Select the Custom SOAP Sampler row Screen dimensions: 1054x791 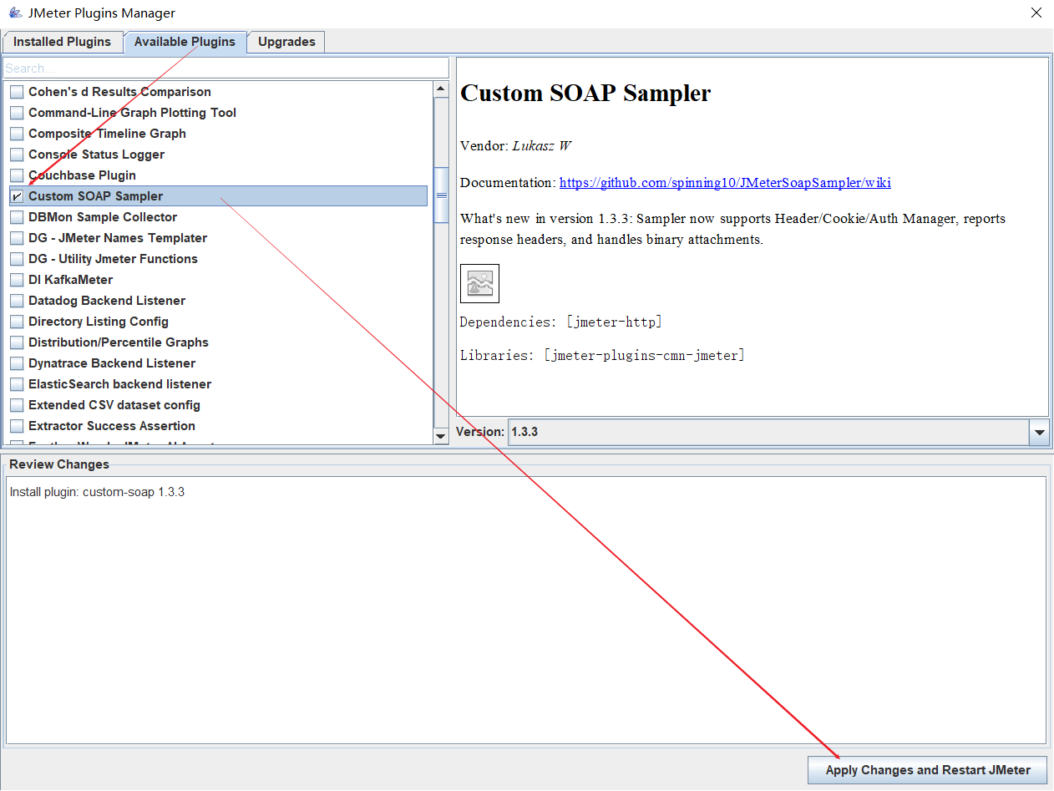pyautogui.click(x=217, y=196)
